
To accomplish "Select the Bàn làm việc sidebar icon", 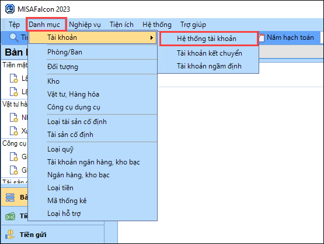I will point(10,197).
